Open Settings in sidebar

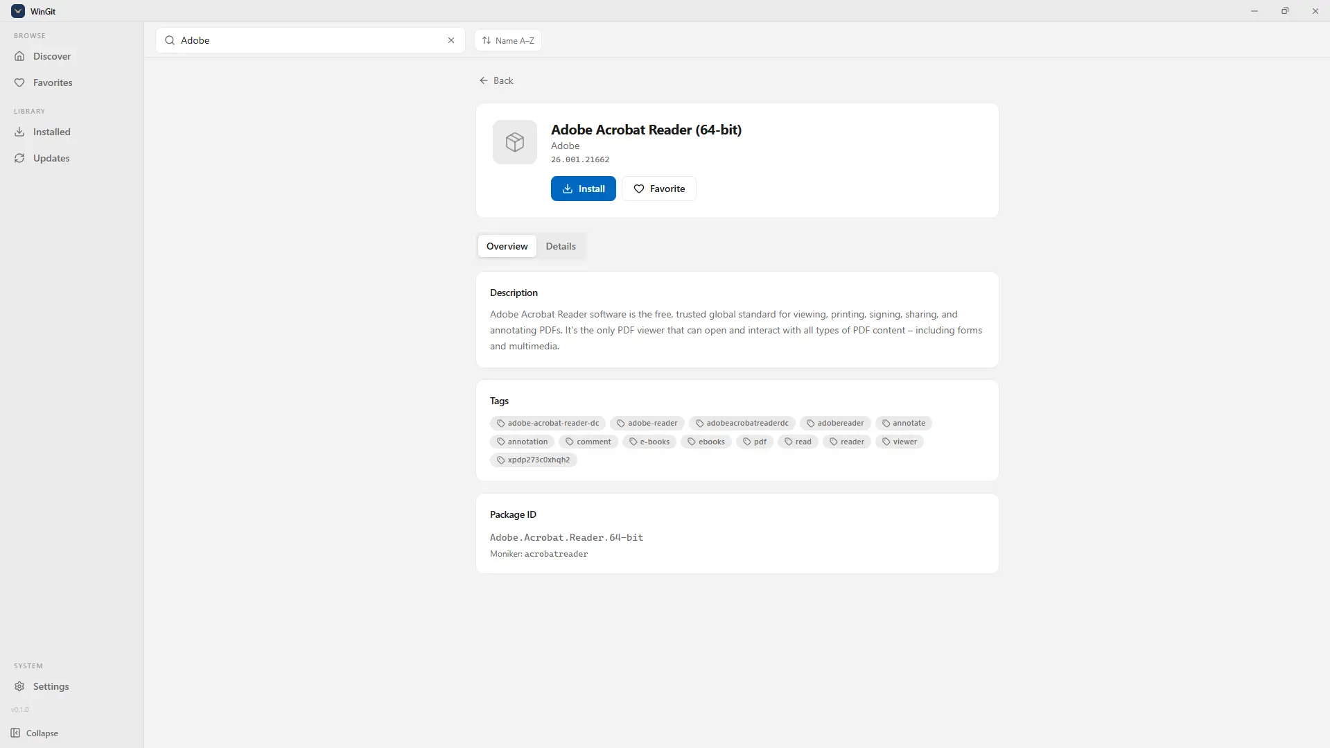click(x=71, y=686)
